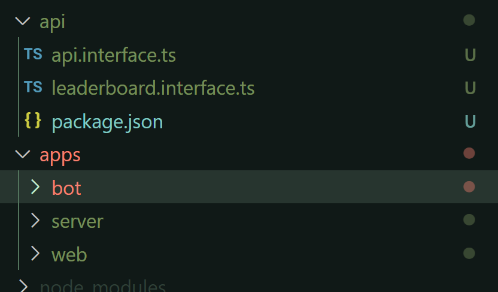Collapse the apps folder chevron
Viewport: 498px width, 292px height.
pyautogui.click(x=23, y=154)
